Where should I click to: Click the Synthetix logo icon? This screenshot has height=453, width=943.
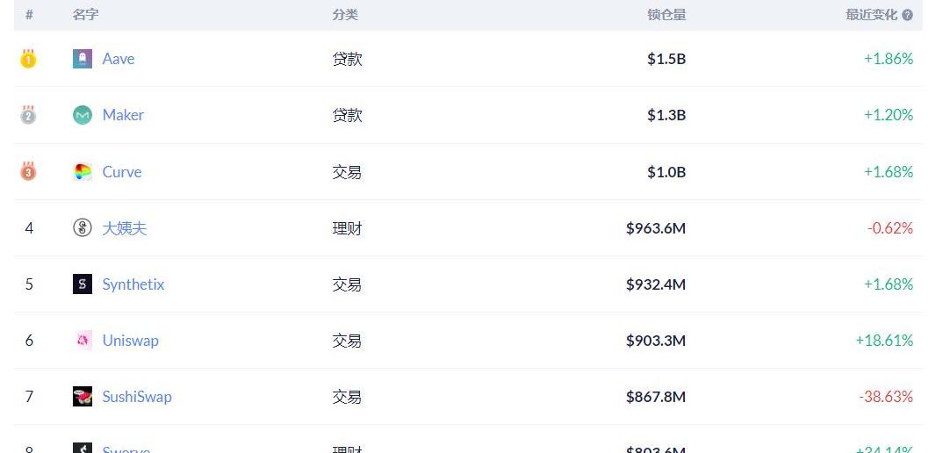click(83, 284)
